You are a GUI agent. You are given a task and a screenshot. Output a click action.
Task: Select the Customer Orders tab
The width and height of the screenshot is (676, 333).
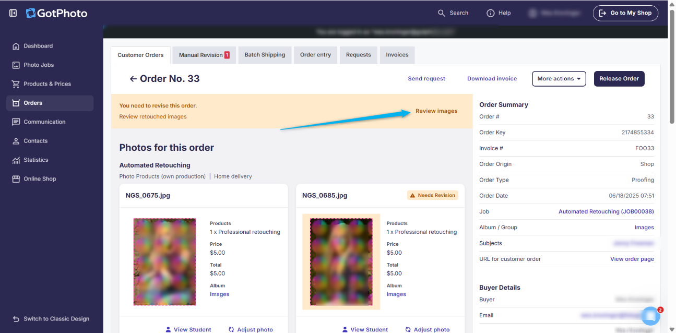pyautogui.click(x=140, y=55)
